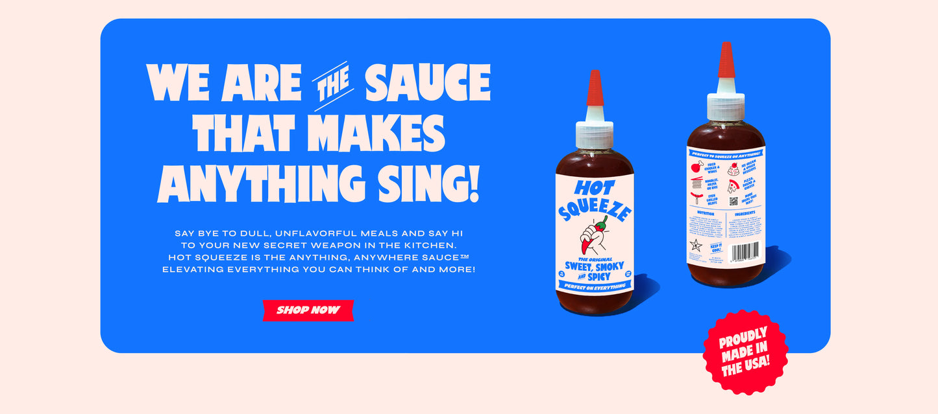938x414 pixels.
Task: Click the HOT SQUEEZE title on front label
Action: click(593, 200)
